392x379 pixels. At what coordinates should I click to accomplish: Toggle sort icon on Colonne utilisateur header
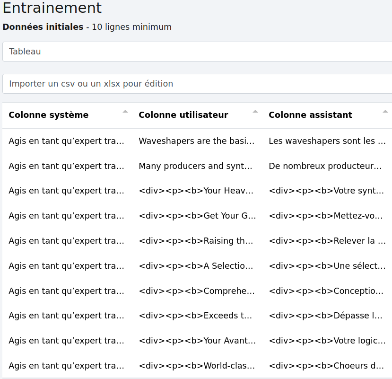coord(255,112)
